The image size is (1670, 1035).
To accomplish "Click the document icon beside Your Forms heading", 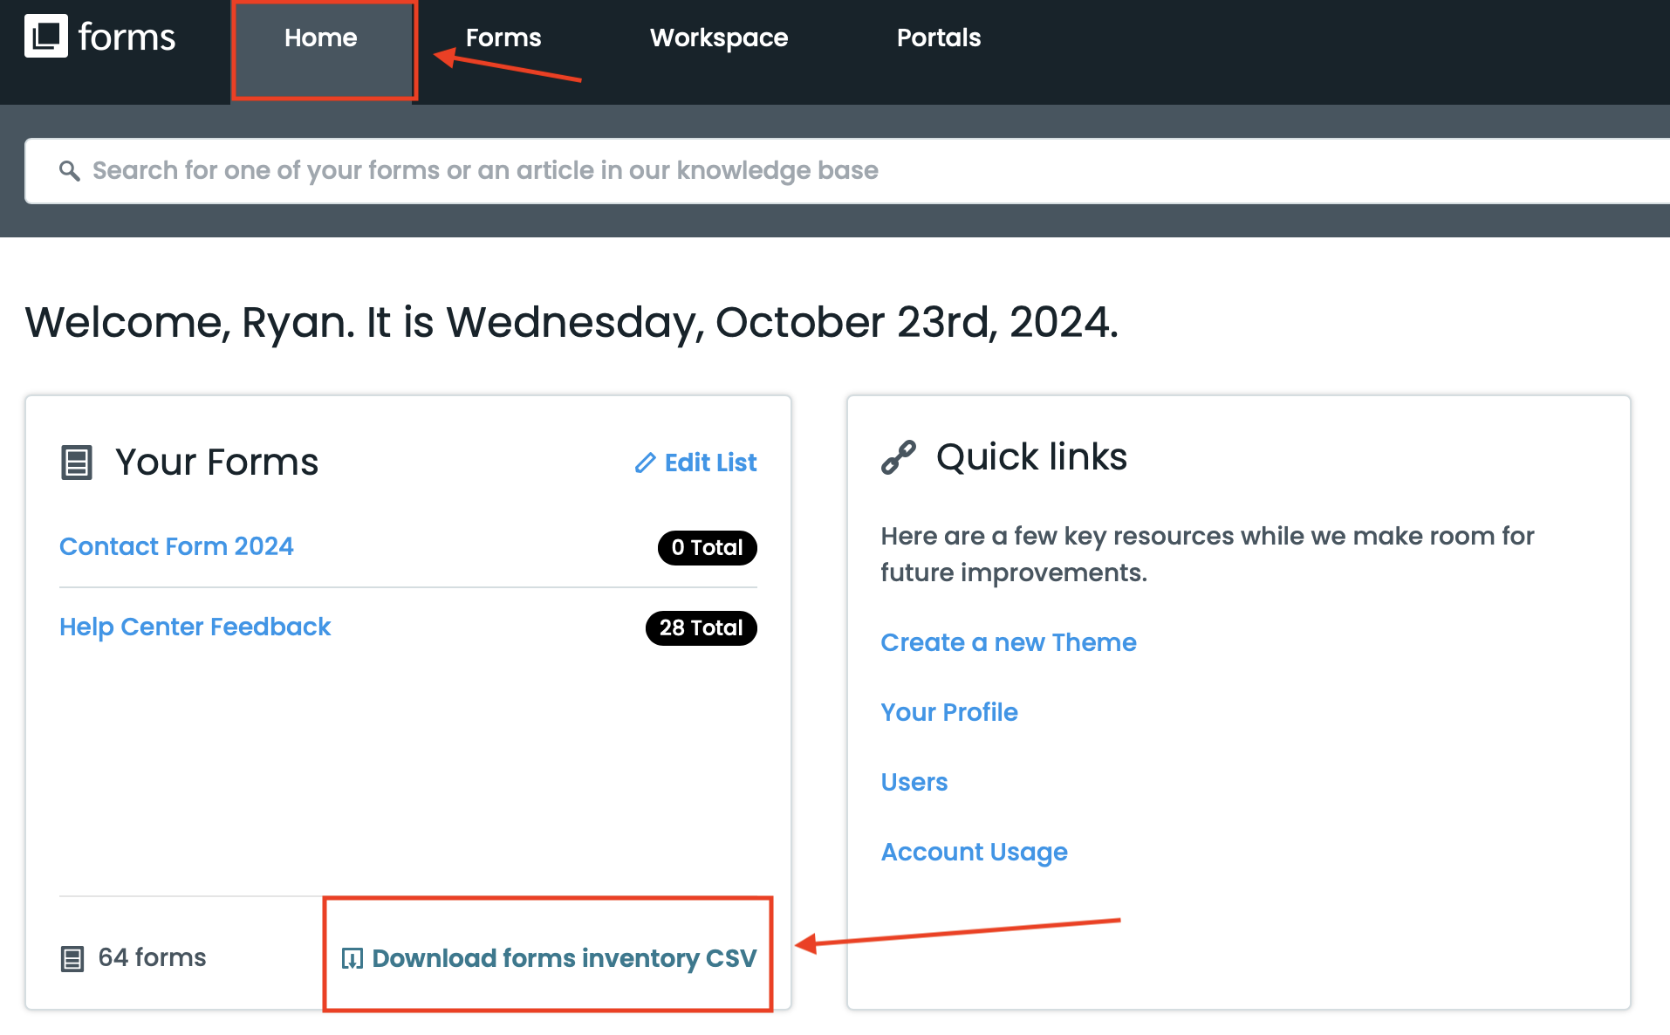I will [77, 463].
